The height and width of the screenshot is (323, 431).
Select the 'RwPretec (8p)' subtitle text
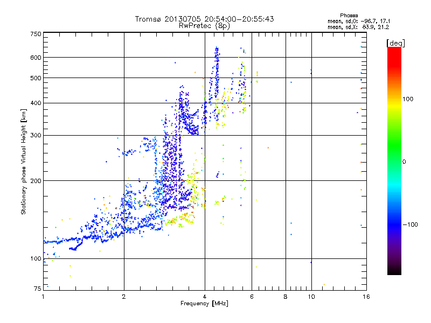(x=204, y=26)
